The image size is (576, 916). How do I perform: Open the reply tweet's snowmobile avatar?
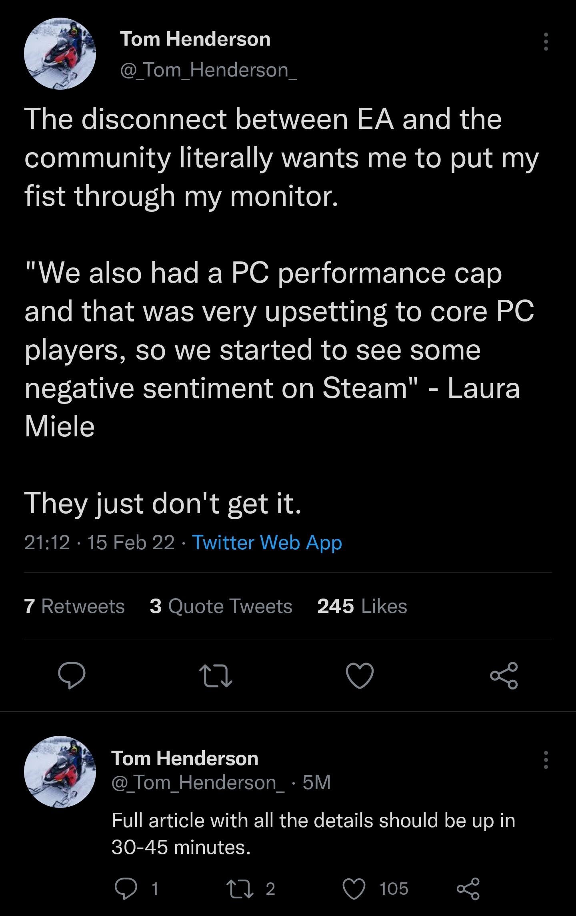click(x=60, y=772)
